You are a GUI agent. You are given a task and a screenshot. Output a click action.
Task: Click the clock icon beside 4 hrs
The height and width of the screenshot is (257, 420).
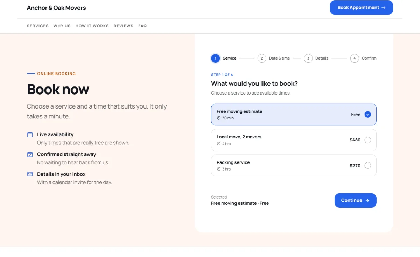(219, 144)
